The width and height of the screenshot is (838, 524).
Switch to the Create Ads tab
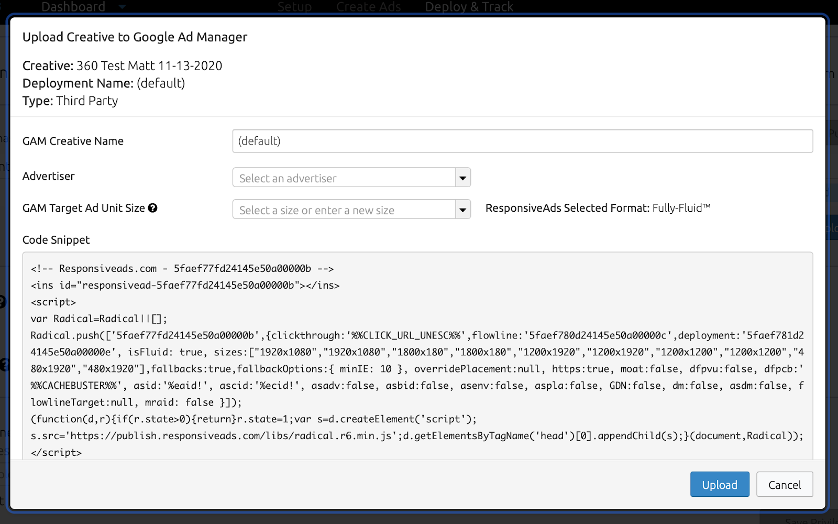[368, 7]
